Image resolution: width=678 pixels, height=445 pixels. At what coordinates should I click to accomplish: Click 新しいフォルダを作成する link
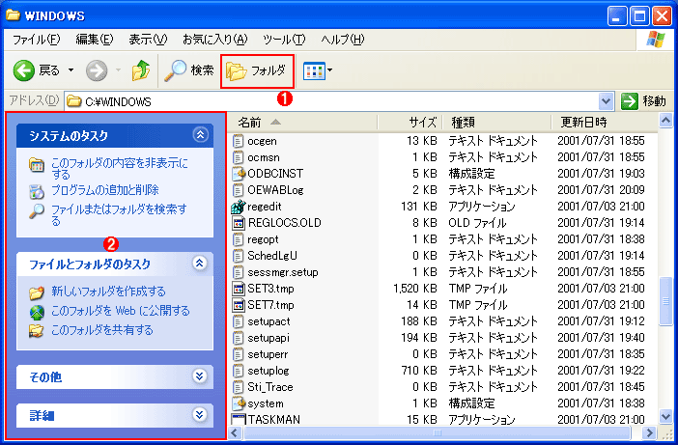click(108, 292)
